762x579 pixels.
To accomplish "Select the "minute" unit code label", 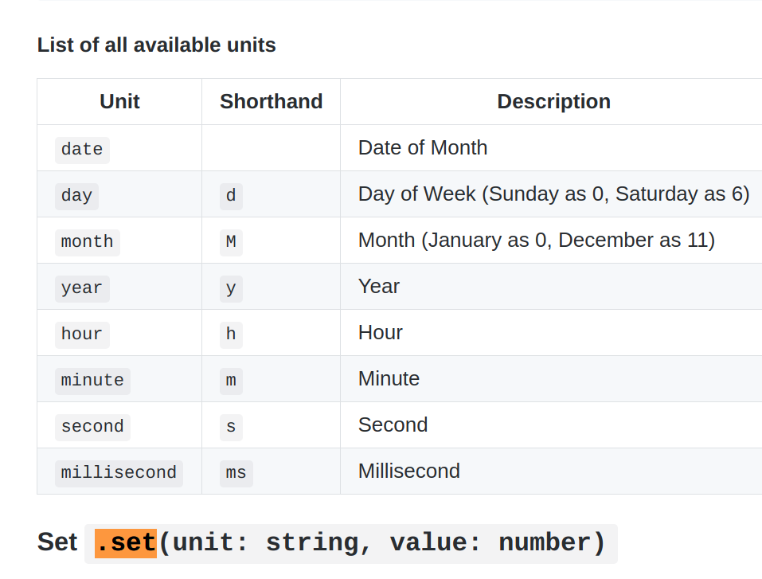I will 92,381.
